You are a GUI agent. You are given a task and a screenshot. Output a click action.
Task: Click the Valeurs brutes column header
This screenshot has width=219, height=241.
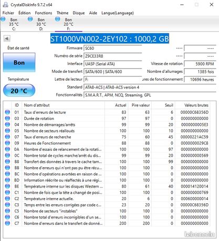[196, 105]
